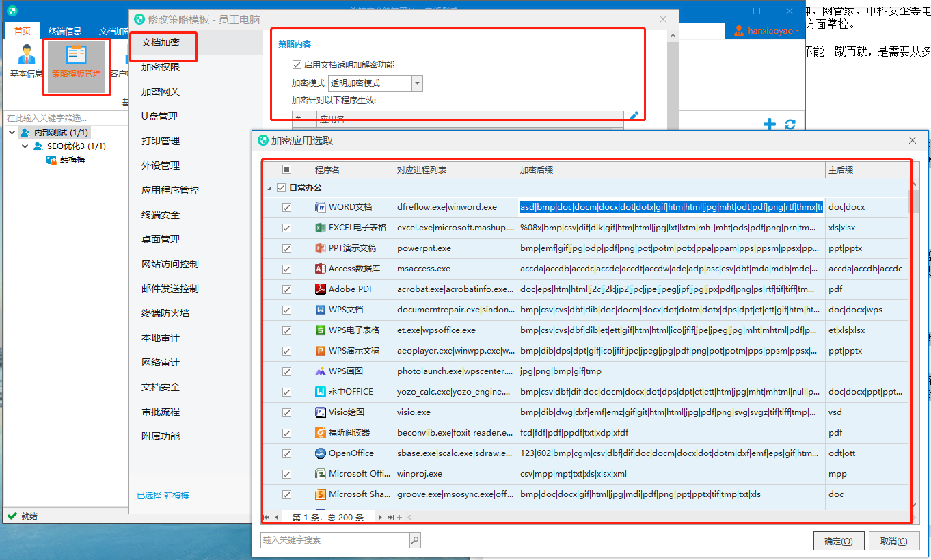The width and height of the screenshot is (931, 560).
Task: Click the OpenOffice program icon
Action: click(320, 453)
